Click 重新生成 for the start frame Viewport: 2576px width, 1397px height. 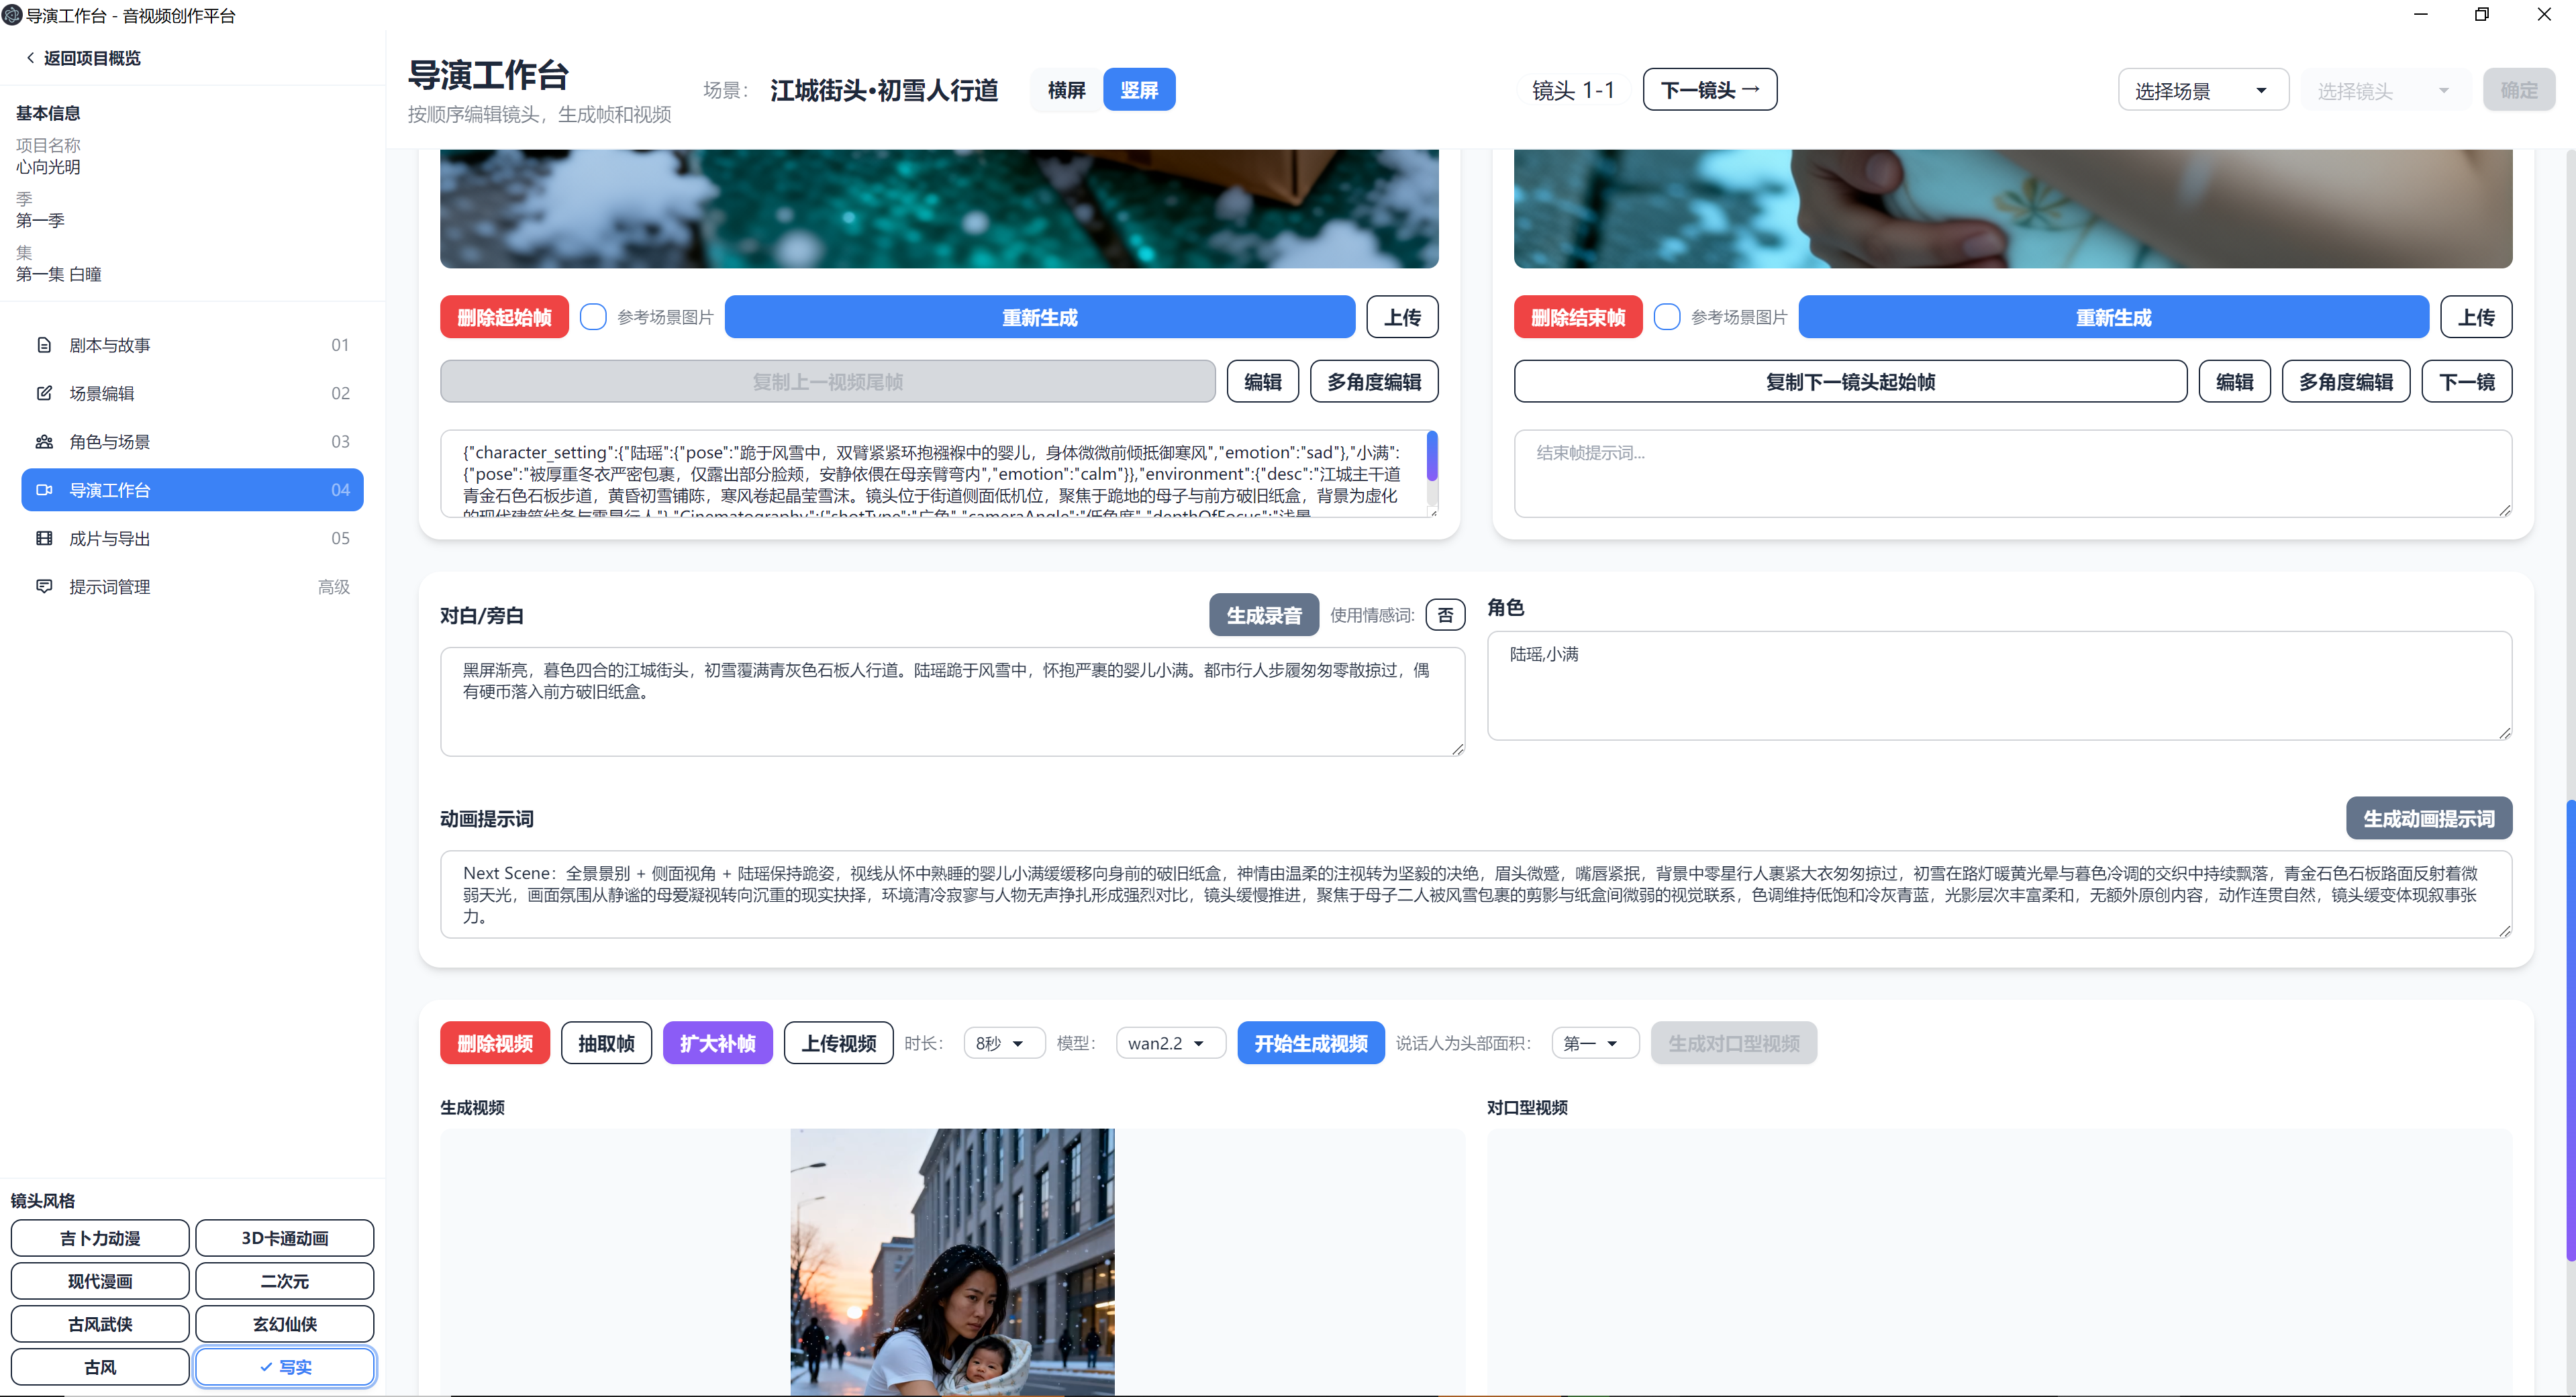[1040, 317]
